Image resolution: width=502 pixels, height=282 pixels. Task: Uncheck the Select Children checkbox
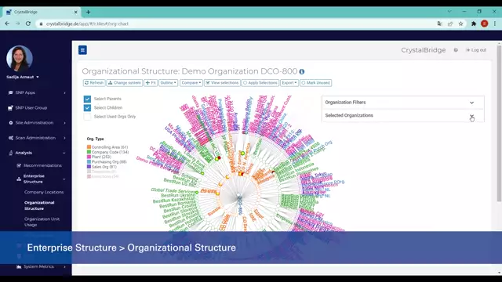click(x=87, y=108)
